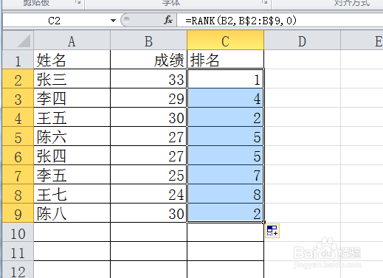Click empty cell D2 next to rank 1

303,79
